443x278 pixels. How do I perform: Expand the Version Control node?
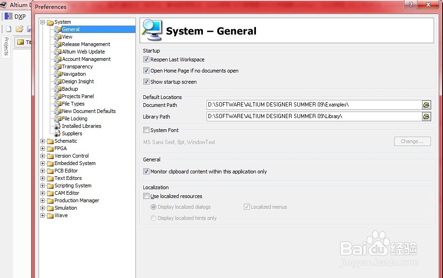point(43,156)
